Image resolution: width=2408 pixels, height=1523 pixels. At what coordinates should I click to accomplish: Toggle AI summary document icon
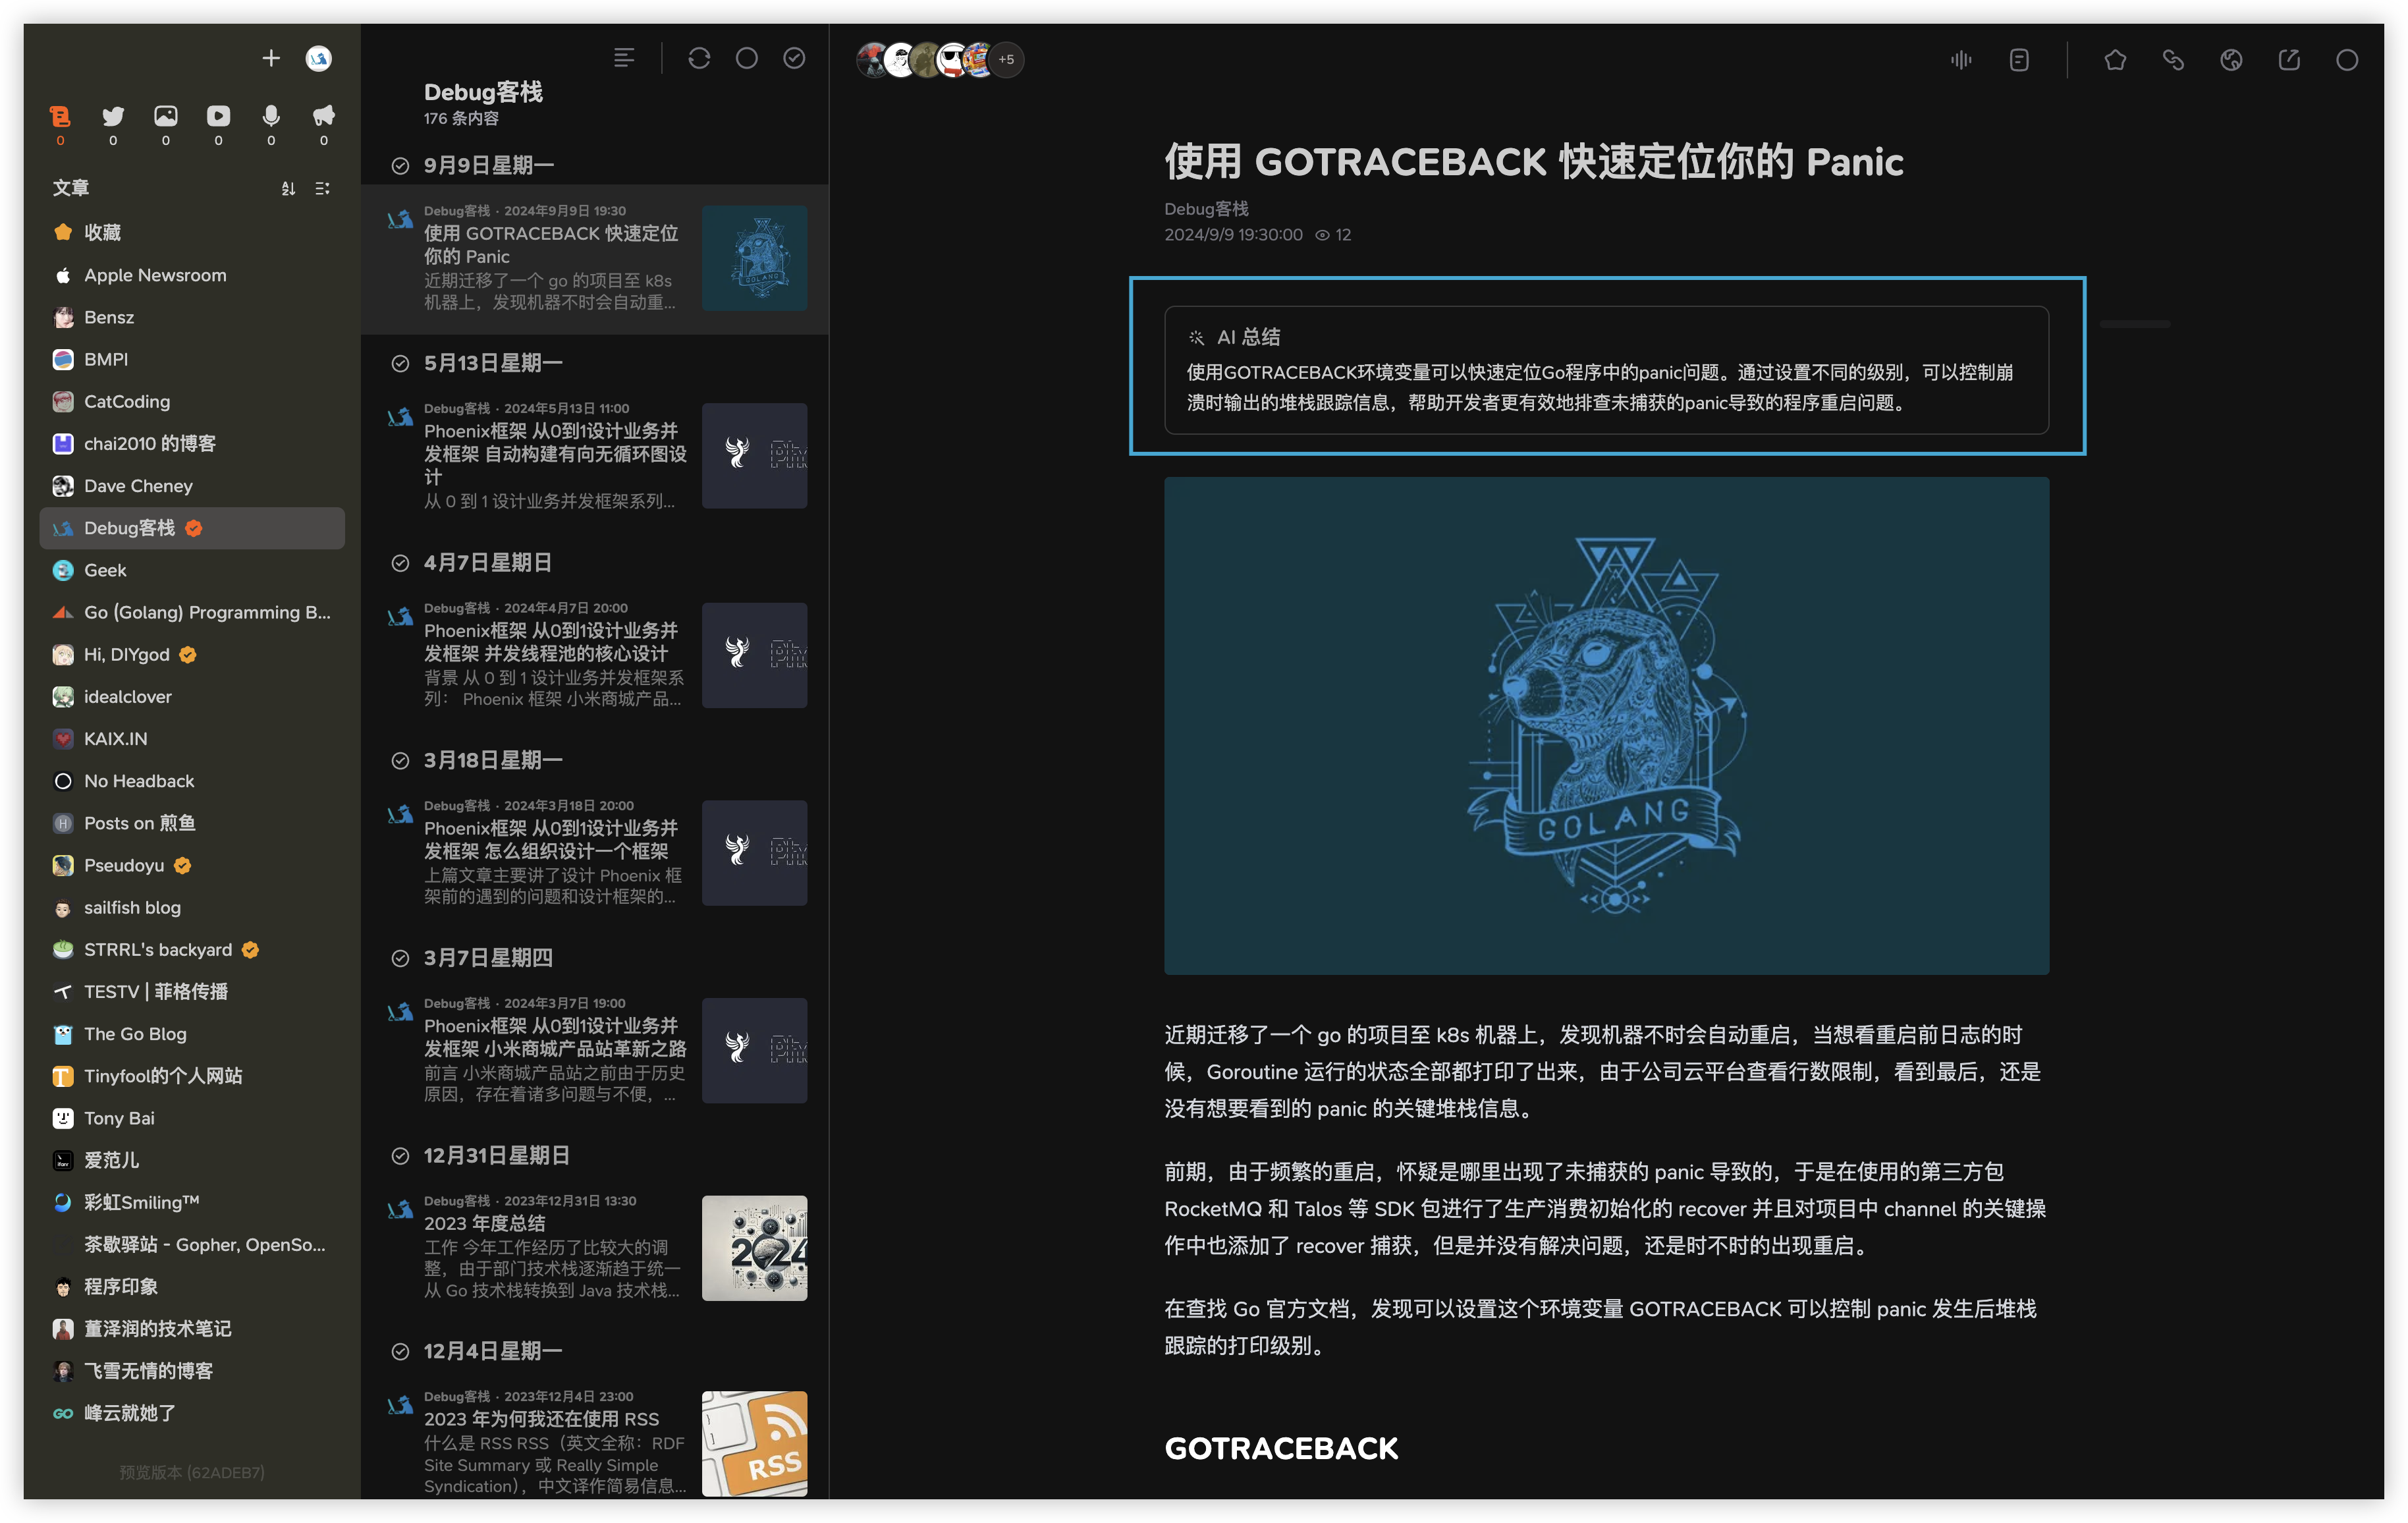[x=2019, y=60]
